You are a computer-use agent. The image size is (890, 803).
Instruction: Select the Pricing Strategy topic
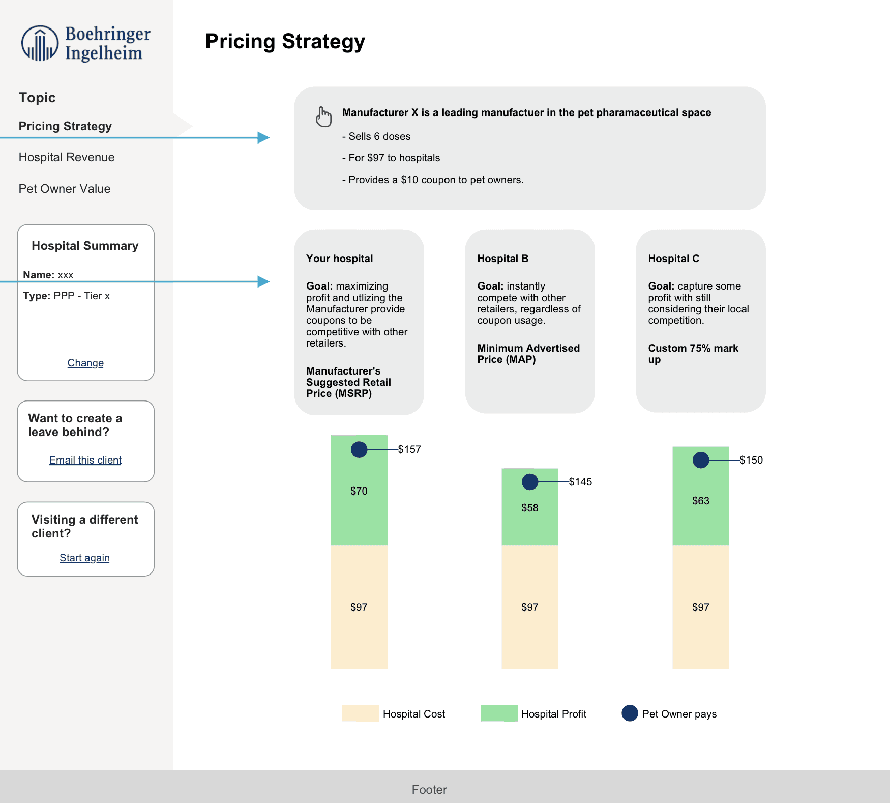click(65, 126)
